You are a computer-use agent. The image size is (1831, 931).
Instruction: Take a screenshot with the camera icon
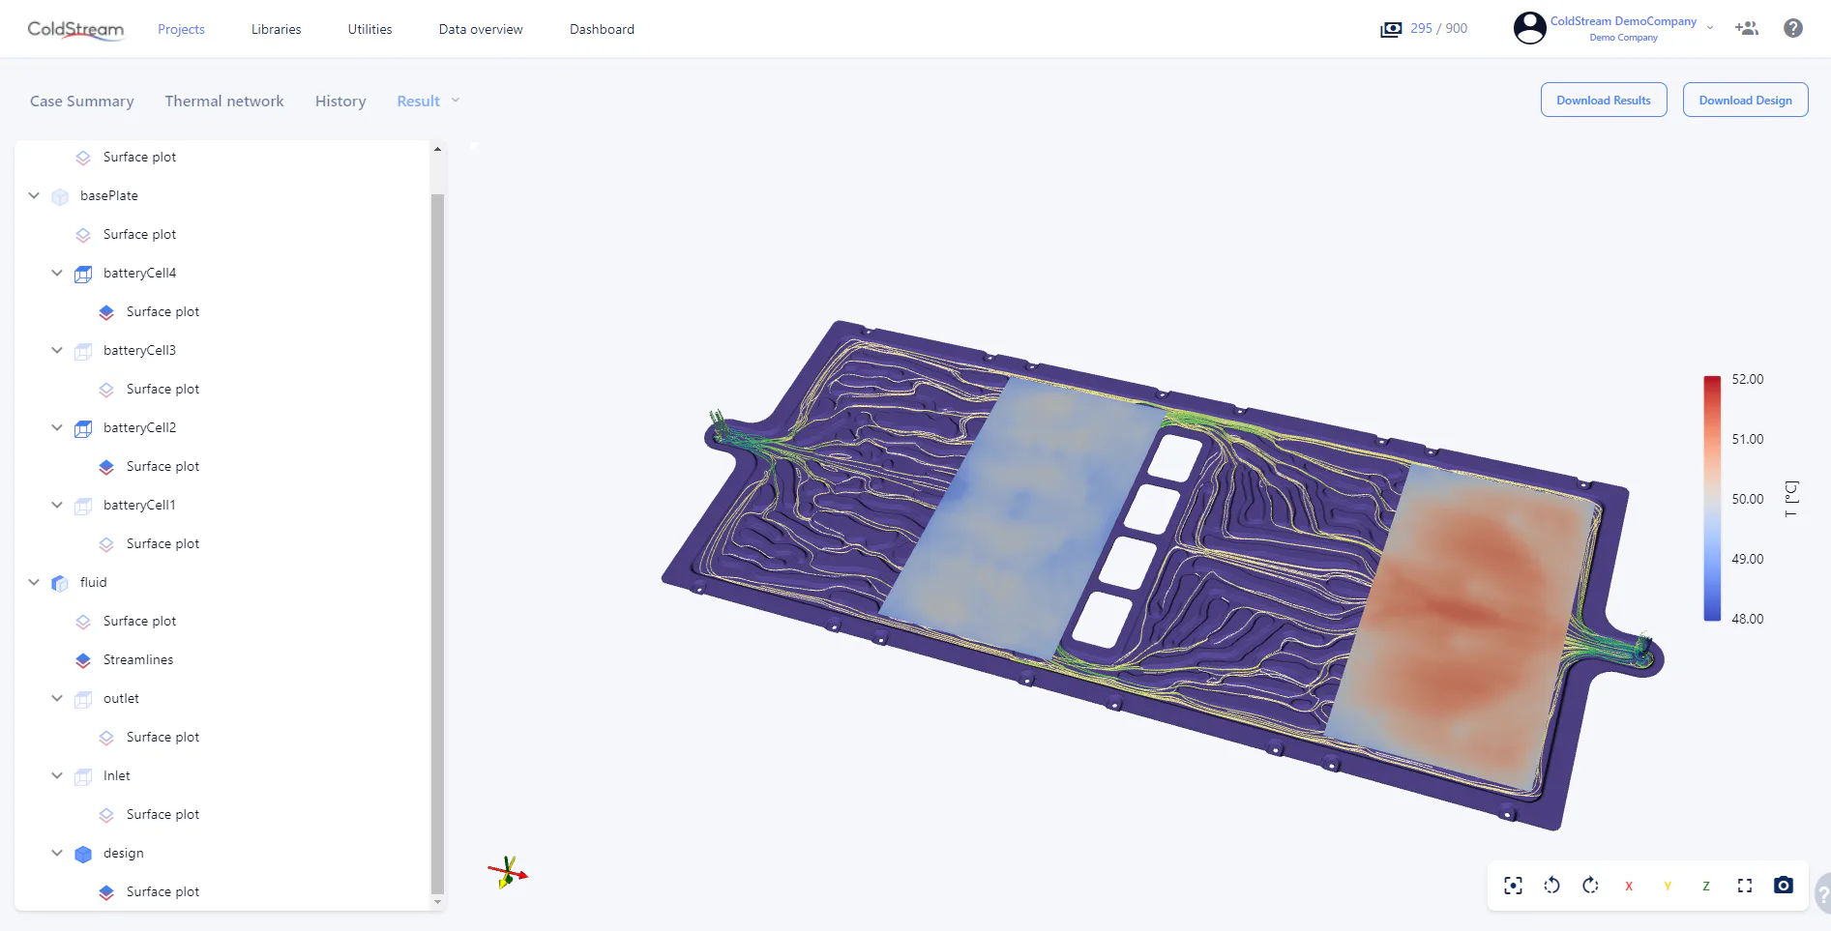[x=1784, y=886]
